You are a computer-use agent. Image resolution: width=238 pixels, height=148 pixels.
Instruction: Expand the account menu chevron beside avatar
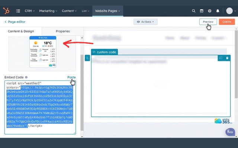(235, 11)
